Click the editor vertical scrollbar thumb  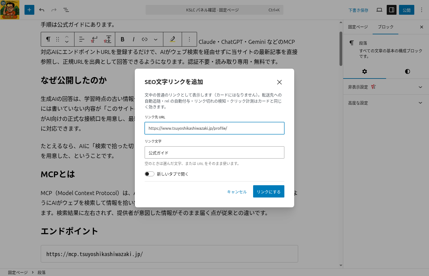click(x=341, y=48)
